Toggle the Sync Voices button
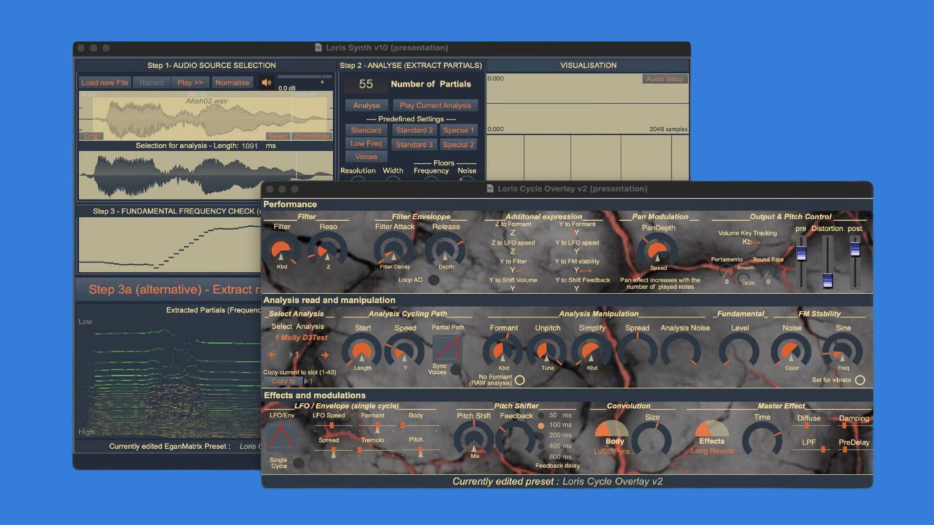The image size is (934, 525). click(456, 369)
